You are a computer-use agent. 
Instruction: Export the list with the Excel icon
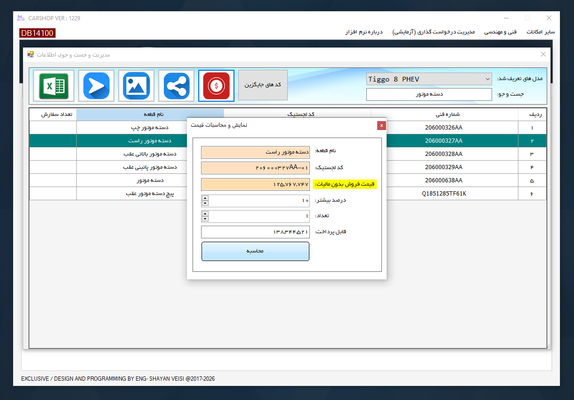tap(54, 85)
